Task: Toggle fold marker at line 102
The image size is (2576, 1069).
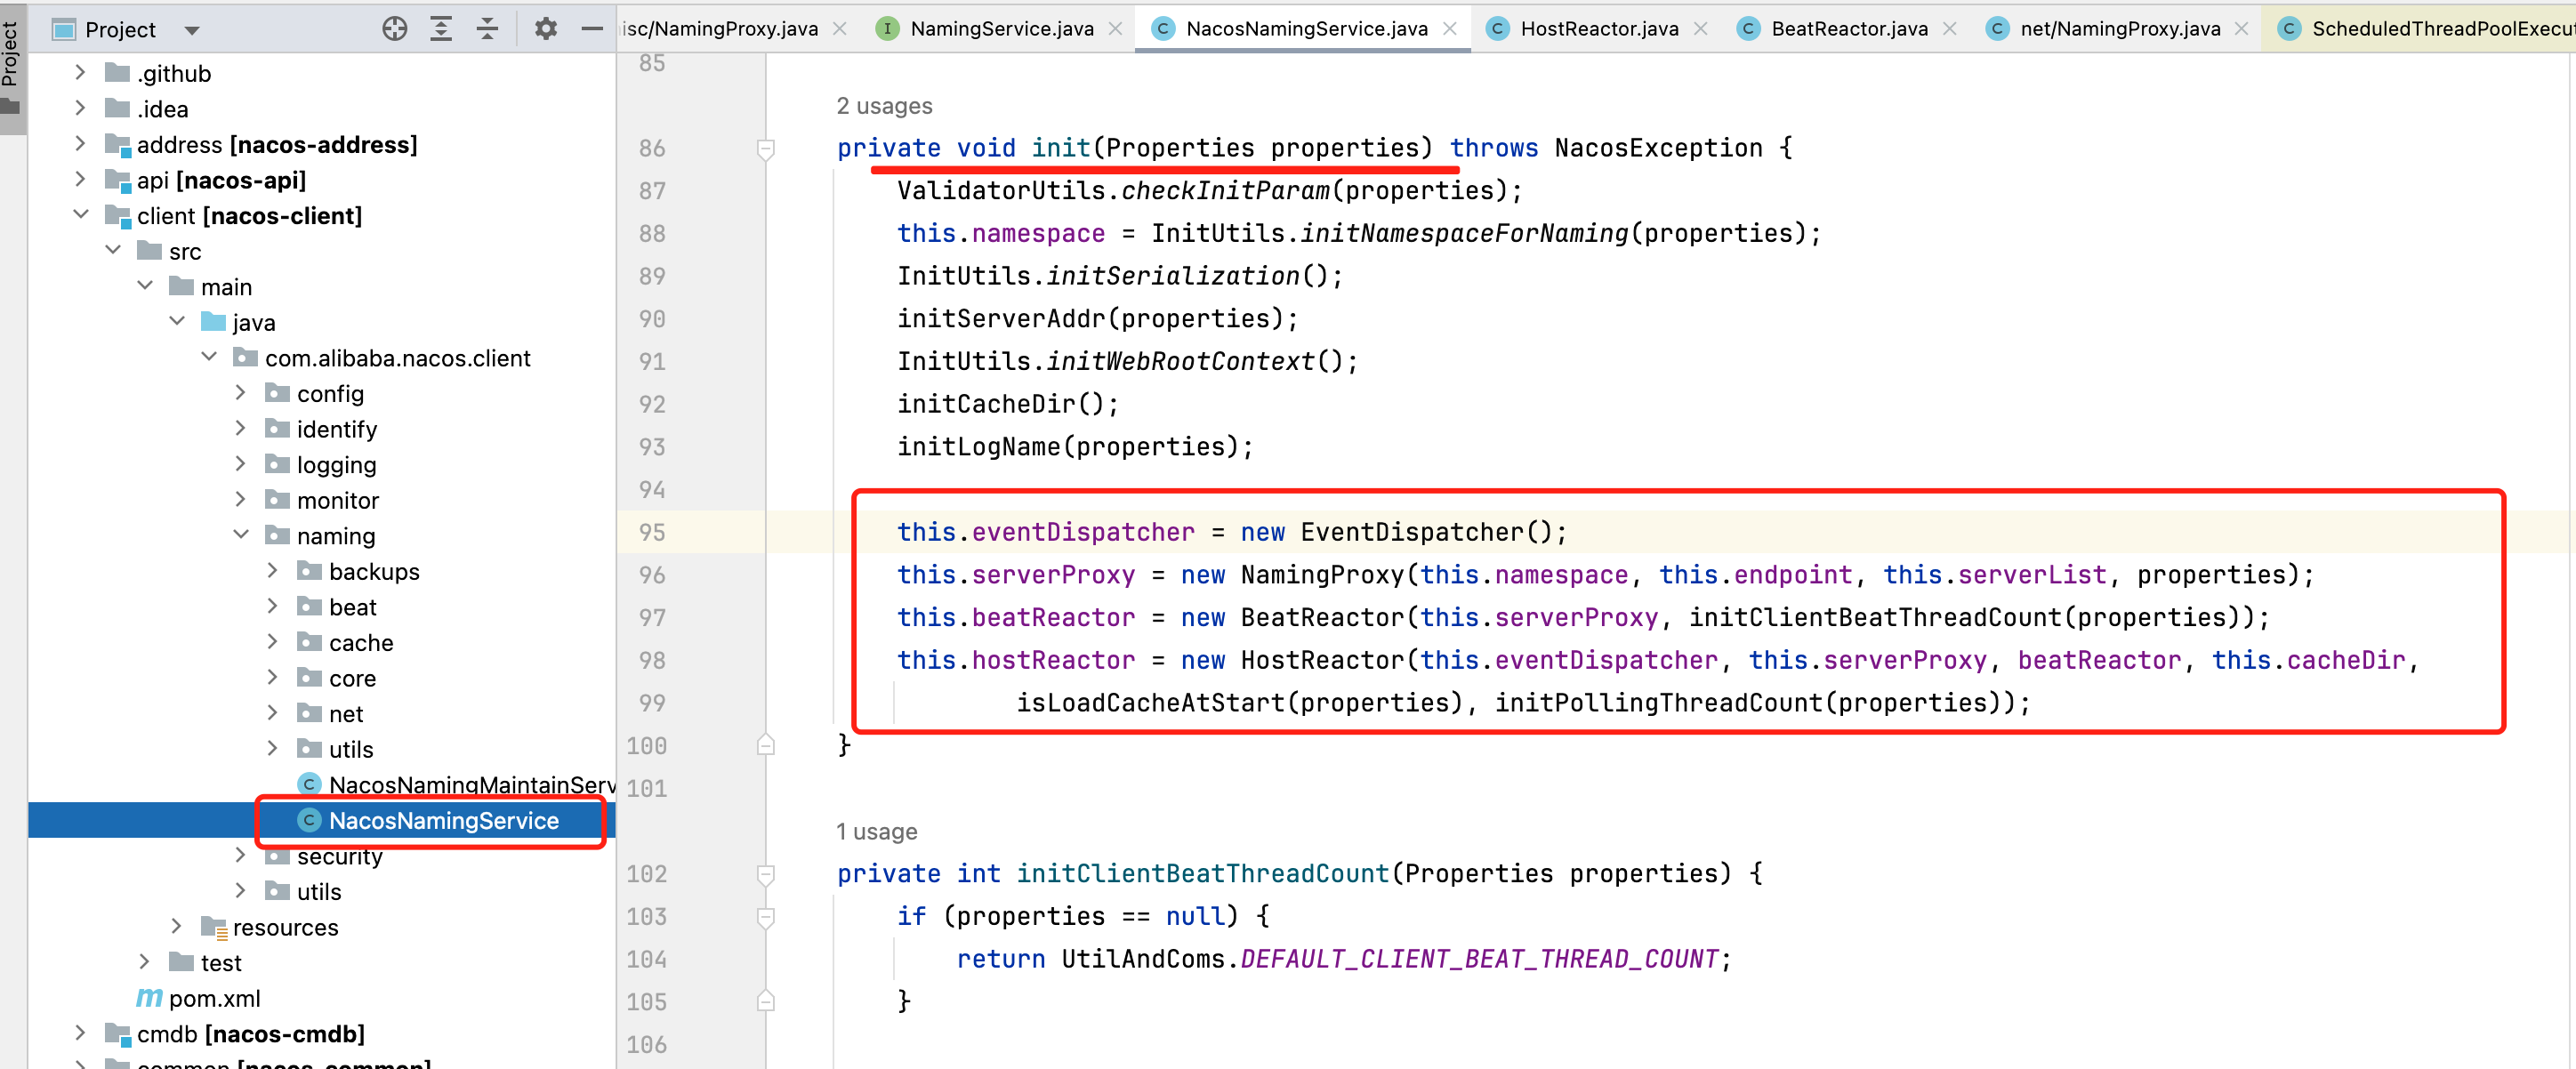Action: click(x=766, y=874)
